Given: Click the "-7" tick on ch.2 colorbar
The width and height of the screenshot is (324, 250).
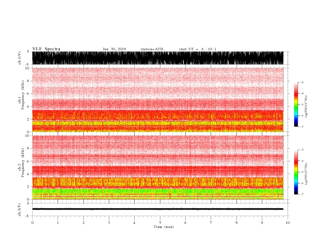Looking at the screenshot, I should coord(302,194).
